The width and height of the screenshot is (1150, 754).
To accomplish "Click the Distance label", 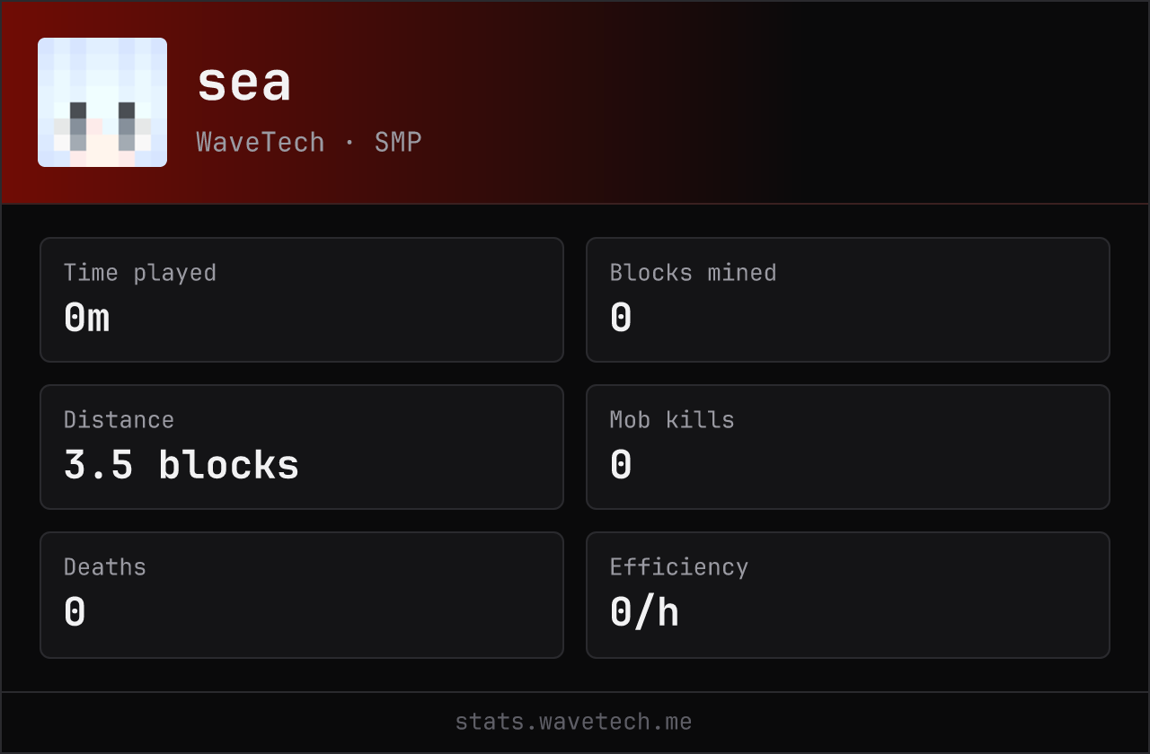I will pyautogui.click(x=119, y=420).
